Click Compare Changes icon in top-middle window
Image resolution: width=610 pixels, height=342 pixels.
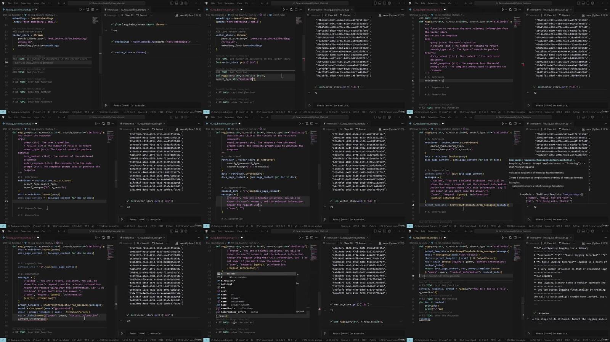coord(291,10)
